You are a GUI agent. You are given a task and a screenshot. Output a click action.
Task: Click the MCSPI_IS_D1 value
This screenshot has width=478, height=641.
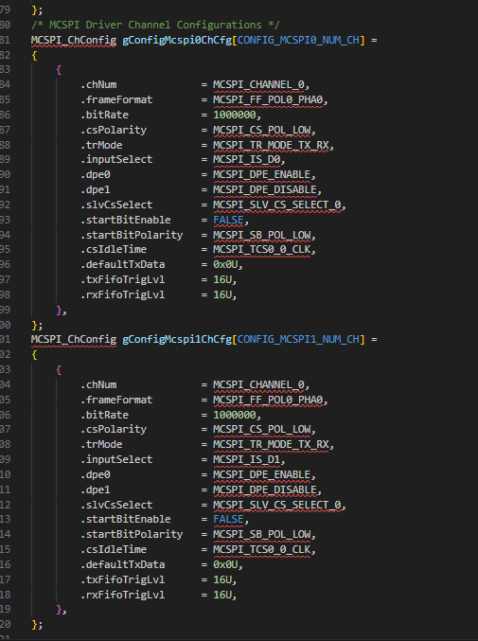point(247,459)
